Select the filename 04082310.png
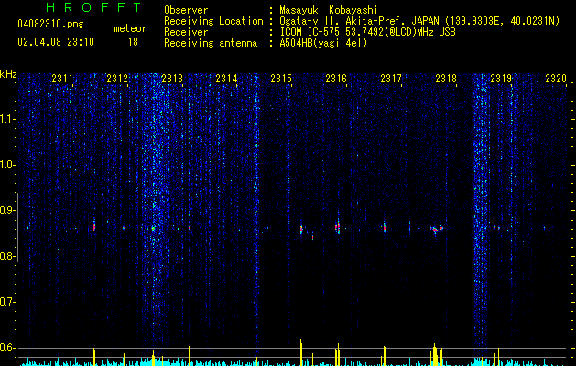576x366 pixels. pyautogui.click(x=50, y=25)
